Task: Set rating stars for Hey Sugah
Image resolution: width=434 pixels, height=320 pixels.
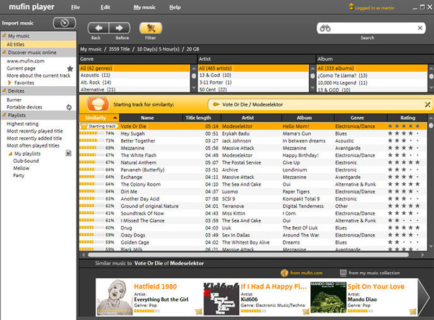Action: pos(404,133)
